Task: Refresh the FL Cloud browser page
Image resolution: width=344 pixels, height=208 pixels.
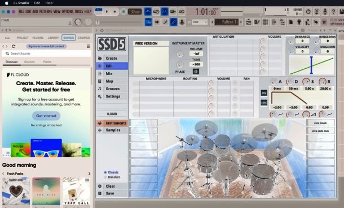Action: [x=14, y=46]
